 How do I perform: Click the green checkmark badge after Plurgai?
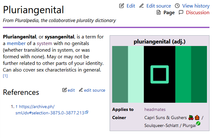(198, 124)
